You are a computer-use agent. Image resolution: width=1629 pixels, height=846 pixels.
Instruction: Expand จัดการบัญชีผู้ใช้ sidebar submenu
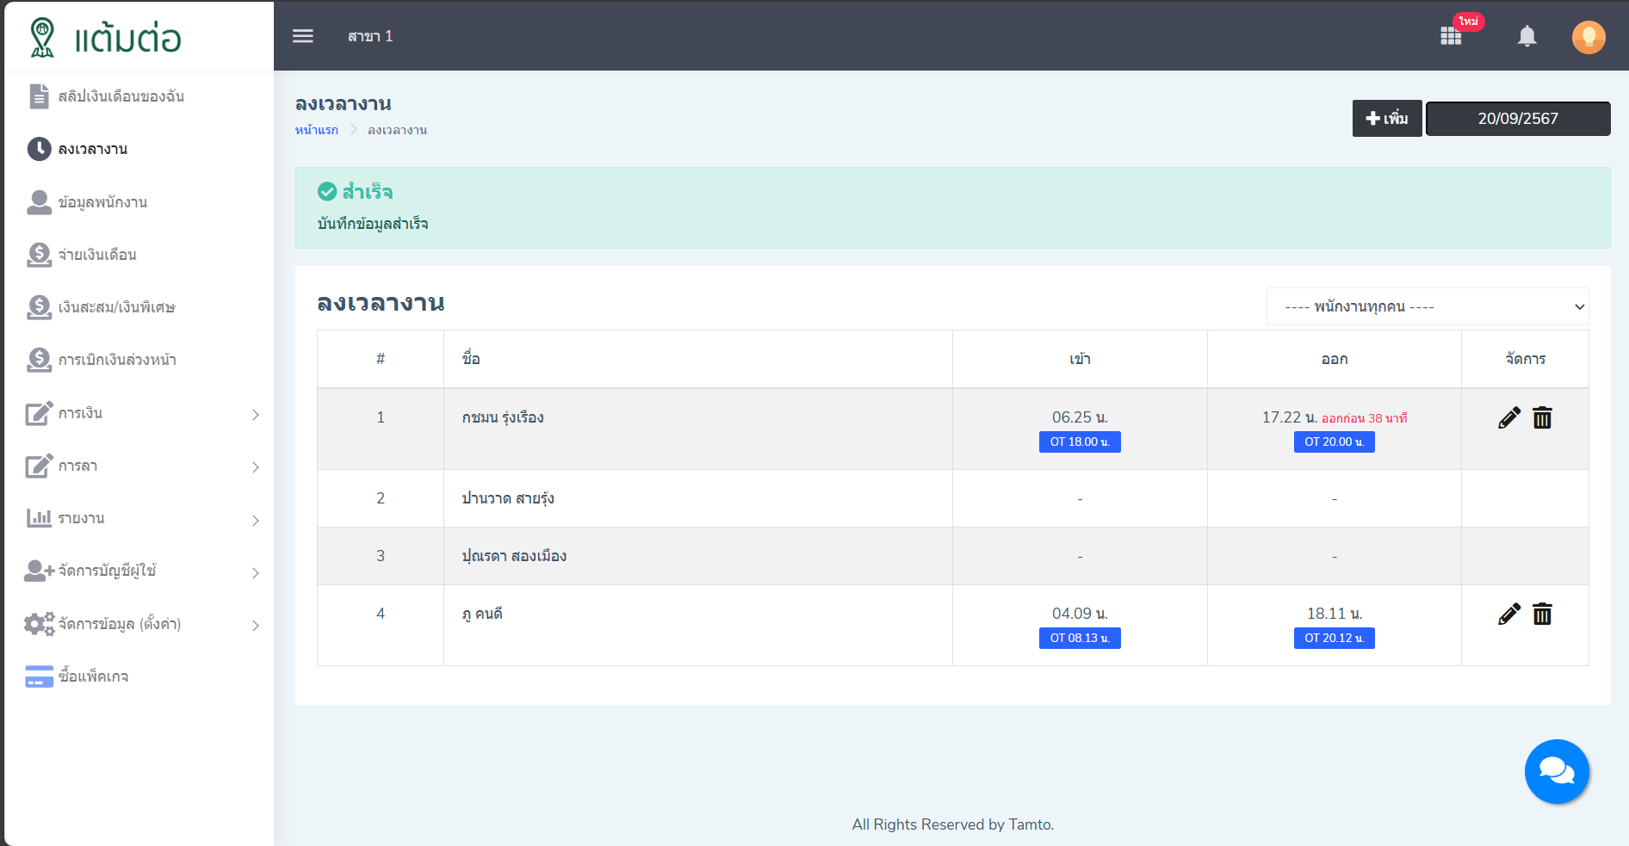pos(142,571)
